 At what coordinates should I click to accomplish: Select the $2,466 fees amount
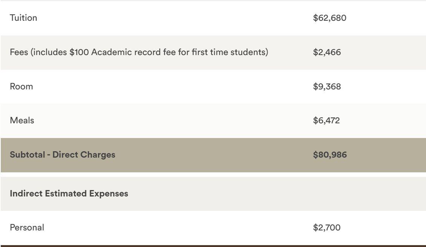point(327,52)
